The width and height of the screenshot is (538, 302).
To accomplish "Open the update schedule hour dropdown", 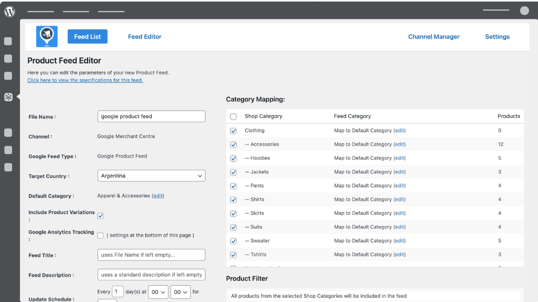I will coord(158,292).
